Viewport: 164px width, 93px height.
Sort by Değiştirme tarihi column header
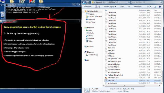(144, 10)
